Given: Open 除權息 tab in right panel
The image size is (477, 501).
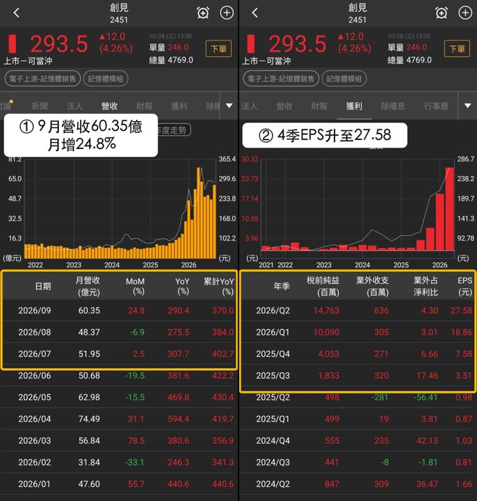Looking at the screenshot, I should tap(393, 106).
